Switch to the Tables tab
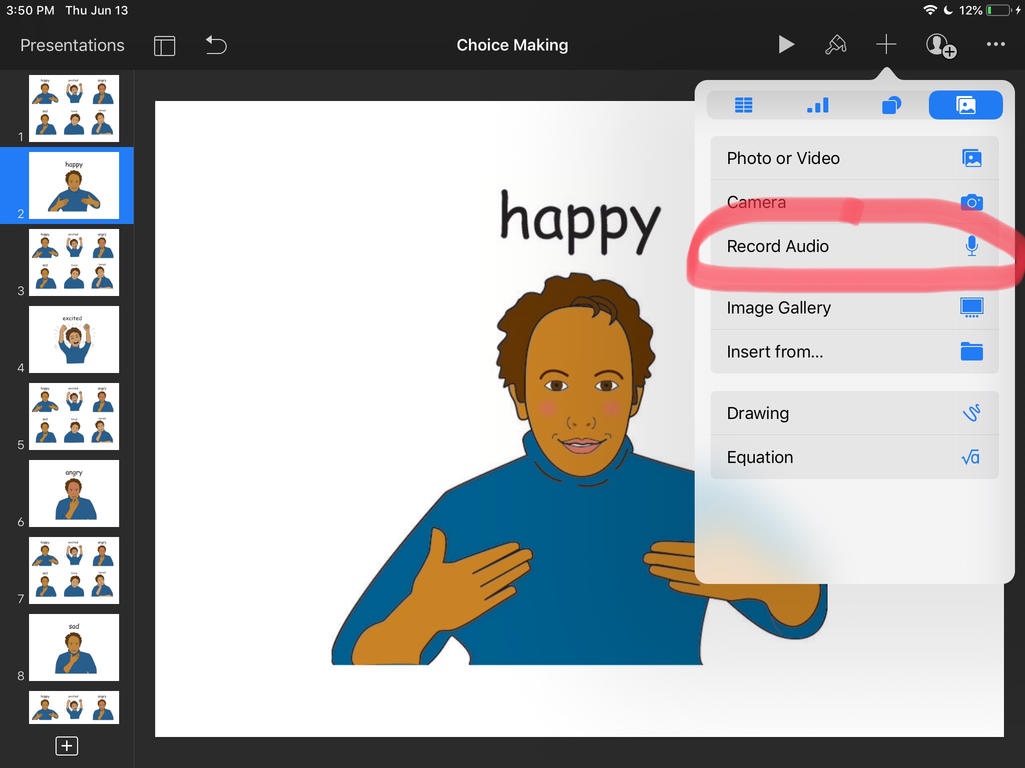This screenshot has width=1025, height=768. coord(744,105)
